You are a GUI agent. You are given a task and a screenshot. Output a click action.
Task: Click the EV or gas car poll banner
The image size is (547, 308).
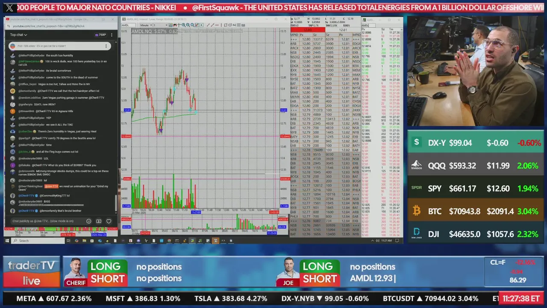(60, 46)
